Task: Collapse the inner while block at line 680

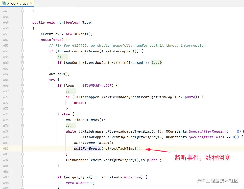Action: click(22, 137)
